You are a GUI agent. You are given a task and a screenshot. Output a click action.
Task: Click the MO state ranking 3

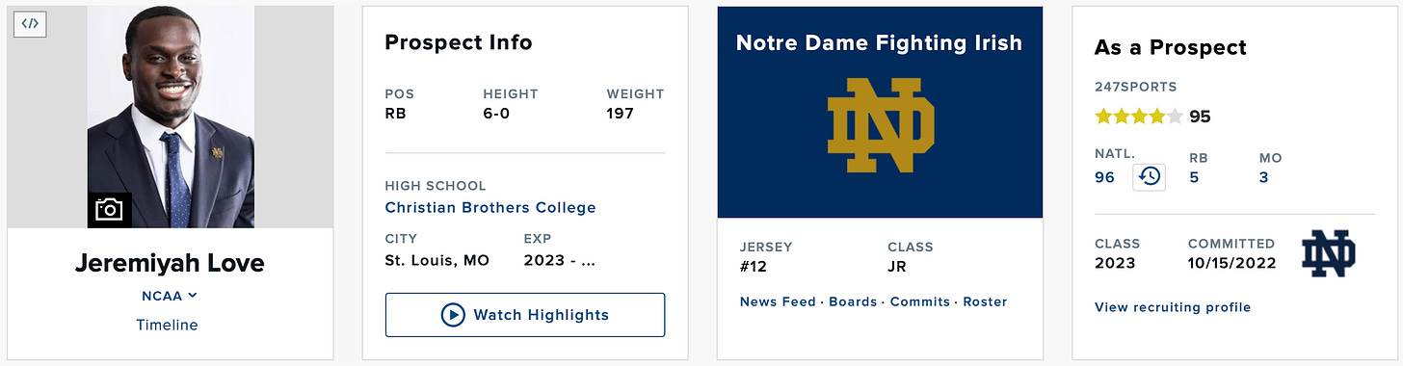1264,177
